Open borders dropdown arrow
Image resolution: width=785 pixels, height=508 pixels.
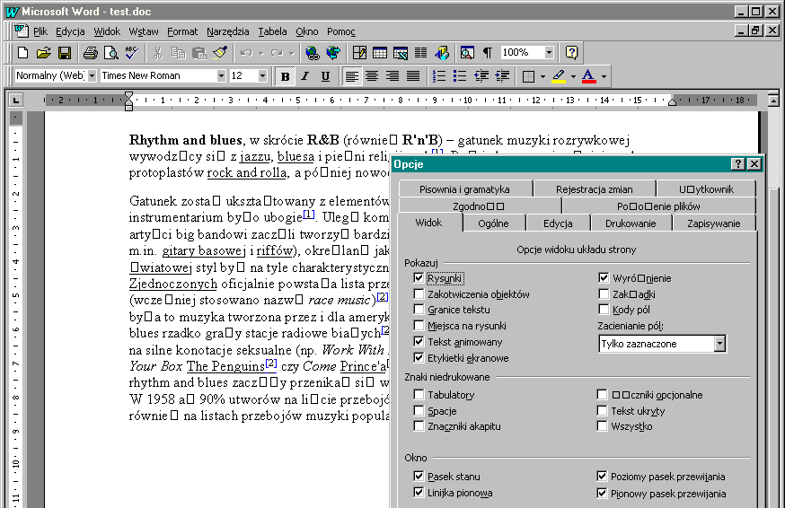click(542, 76)
